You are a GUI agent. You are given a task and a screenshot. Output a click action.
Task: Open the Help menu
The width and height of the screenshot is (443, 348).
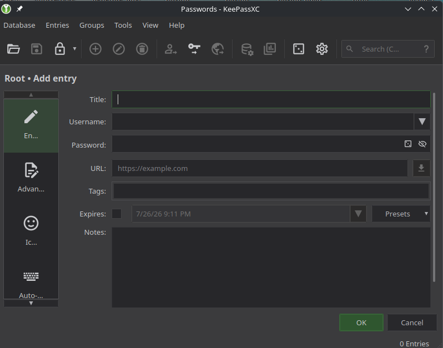click(177, 25)
